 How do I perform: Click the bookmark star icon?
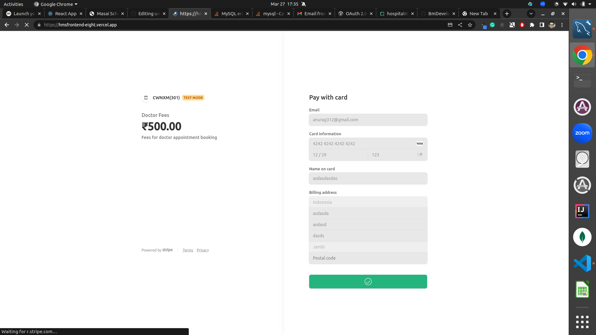pyautogui.click(x=470, y=25)
